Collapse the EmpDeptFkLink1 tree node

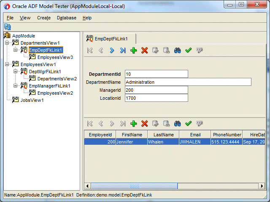click(16, 50)
